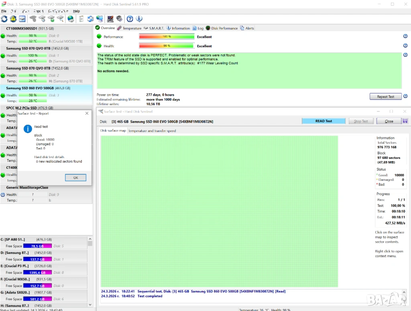Click the blue question mark toolbar icon
Screen dimensions: 411x311
(x=130, y=19)
